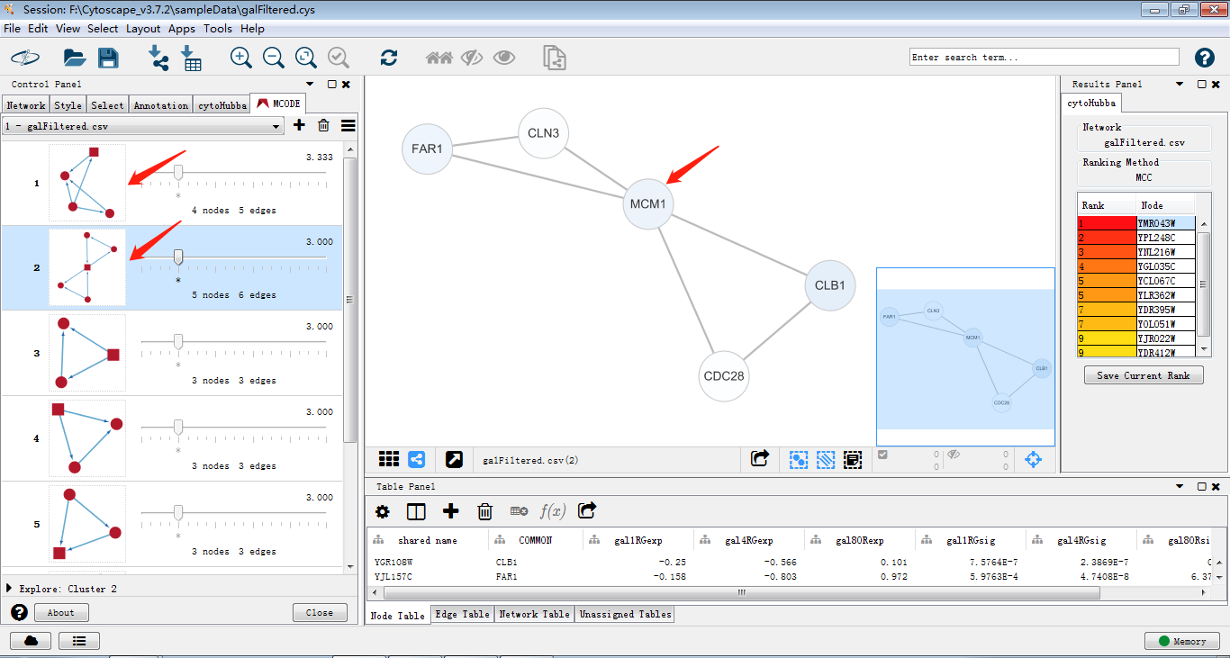Click the search term input field
The image size is (1230, 658).
pos(1044,57)
